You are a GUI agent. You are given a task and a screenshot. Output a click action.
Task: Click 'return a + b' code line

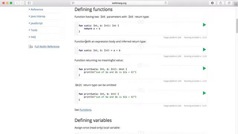(x=92, y=29)
